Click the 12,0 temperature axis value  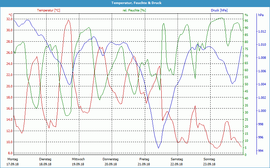[9, 131]
